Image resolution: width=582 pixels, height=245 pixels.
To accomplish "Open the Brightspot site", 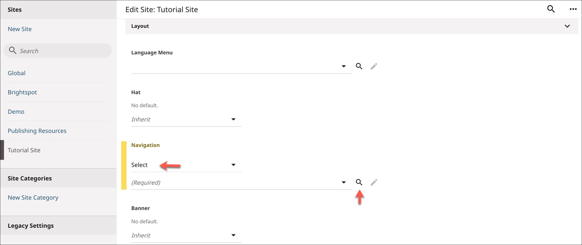I will (x=22, y=92).
